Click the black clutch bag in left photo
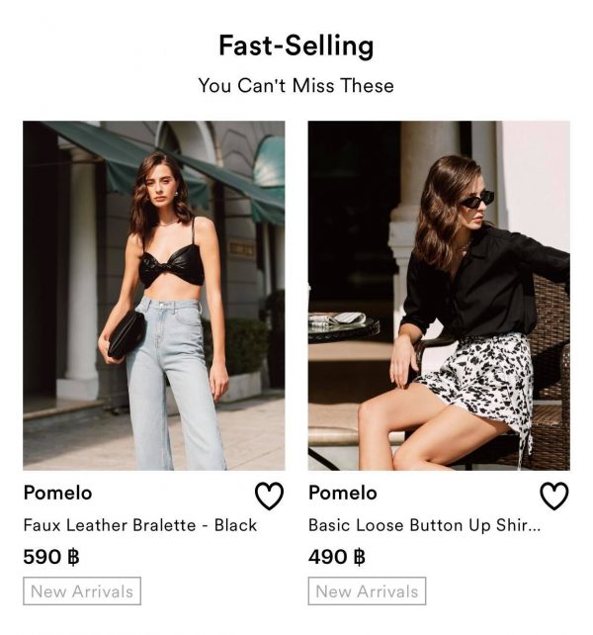This screenshot has height=635, width=593. click(126, 335)
